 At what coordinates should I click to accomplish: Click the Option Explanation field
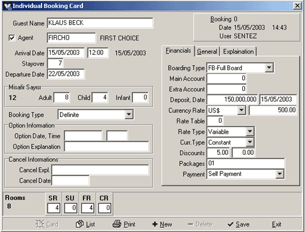click(107, 147)
